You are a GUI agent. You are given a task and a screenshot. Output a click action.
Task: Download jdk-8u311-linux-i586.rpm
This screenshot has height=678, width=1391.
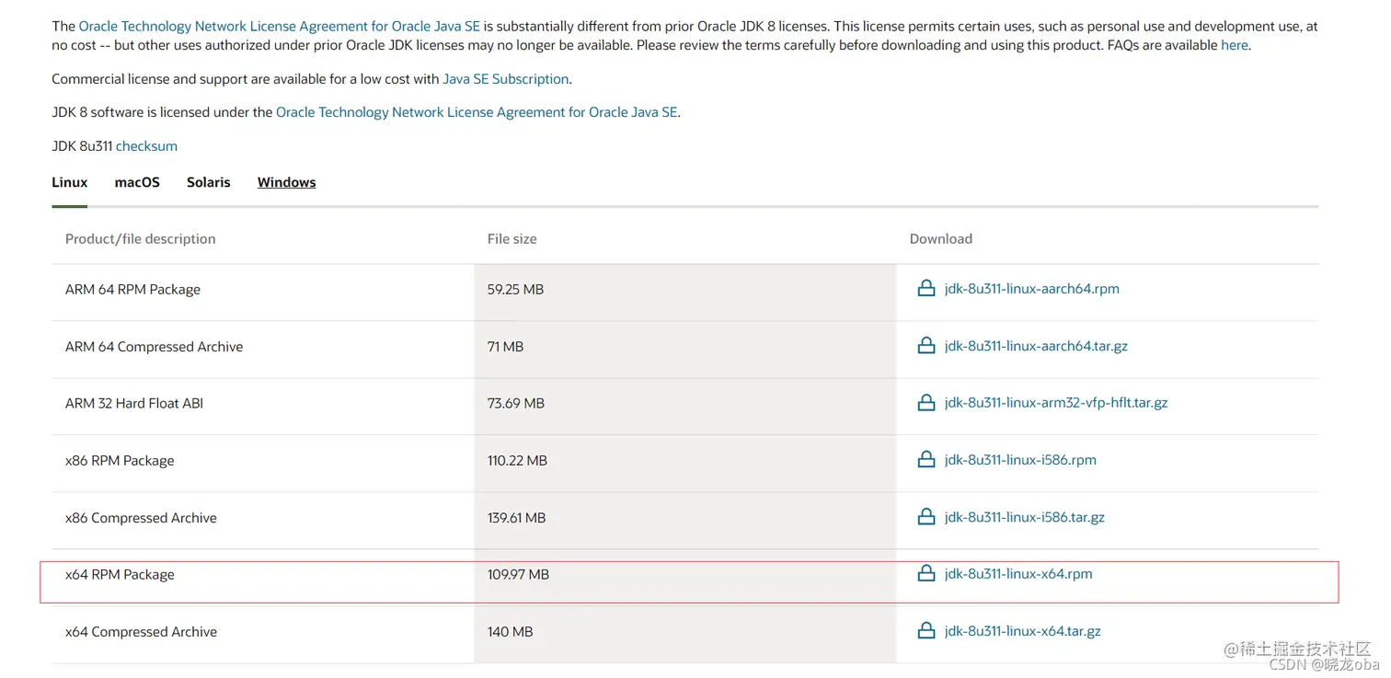(x=1020, y=460)
